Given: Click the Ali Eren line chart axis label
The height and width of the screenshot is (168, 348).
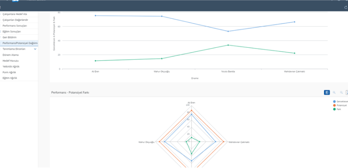Looking at the screenshot, I should coord(95,72).
